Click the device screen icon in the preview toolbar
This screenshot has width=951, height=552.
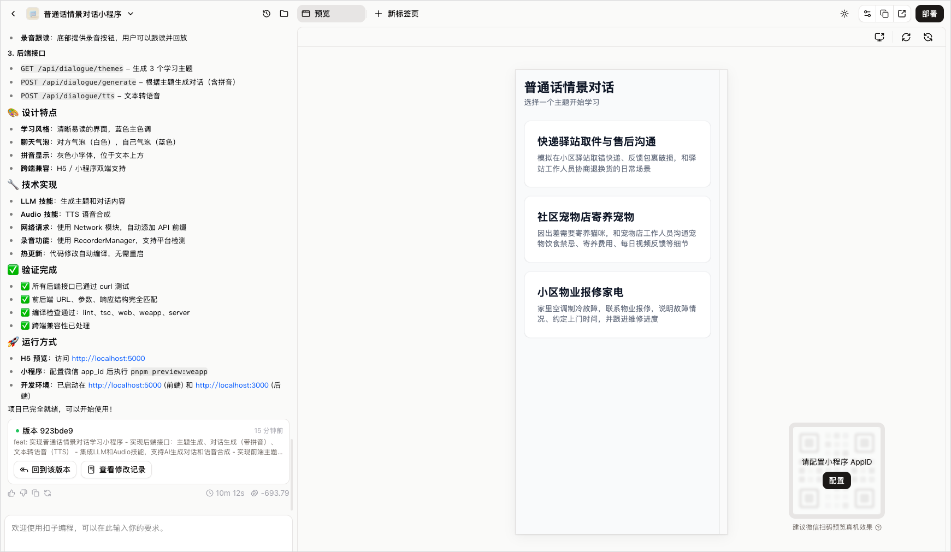(x=879, y=37)
